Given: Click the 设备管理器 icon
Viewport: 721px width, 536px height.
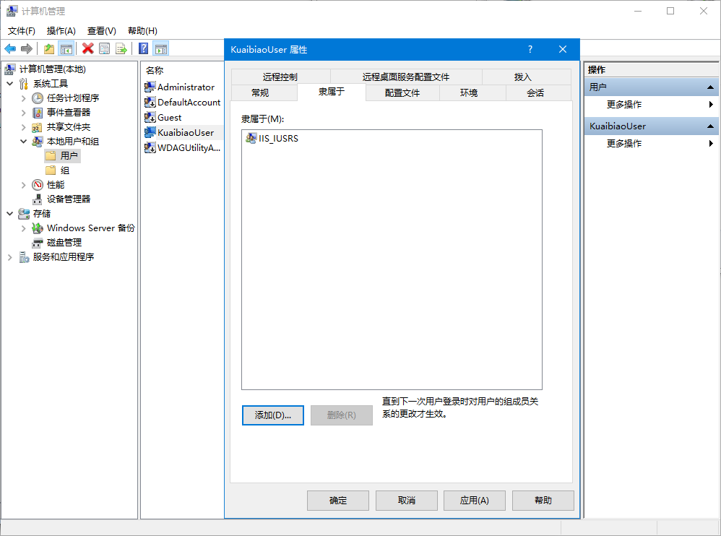Looking at the screenshot, I should point(38,199).
